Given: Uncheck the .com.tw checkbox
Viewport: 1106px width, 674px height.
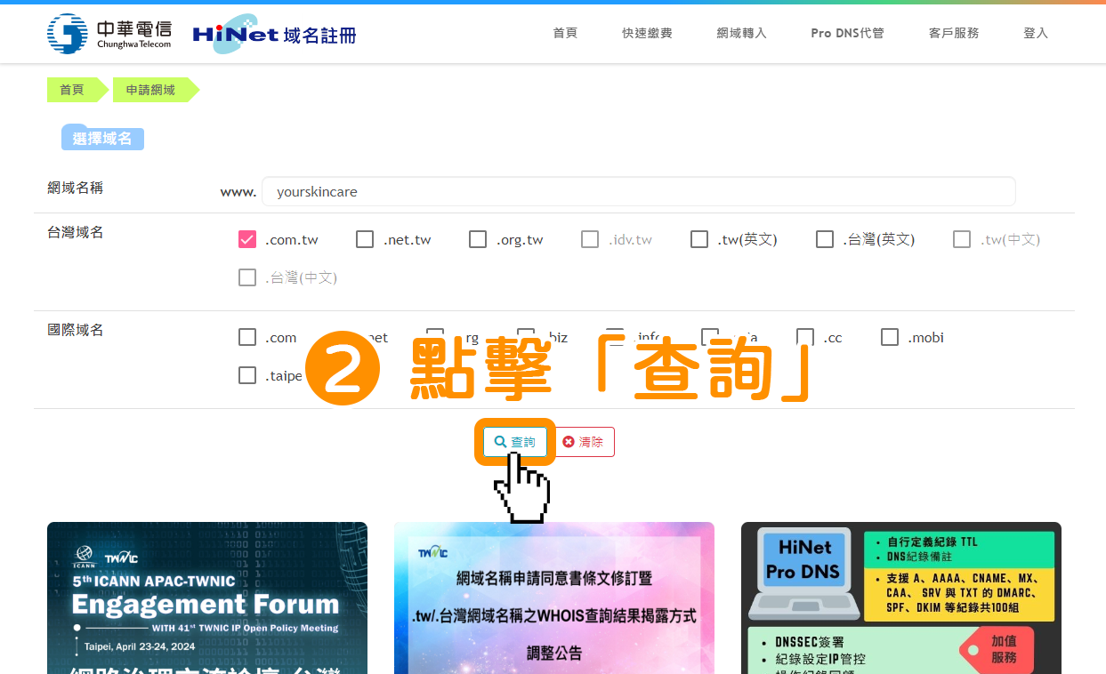Looking at the screenshot, I should point(247,239).
